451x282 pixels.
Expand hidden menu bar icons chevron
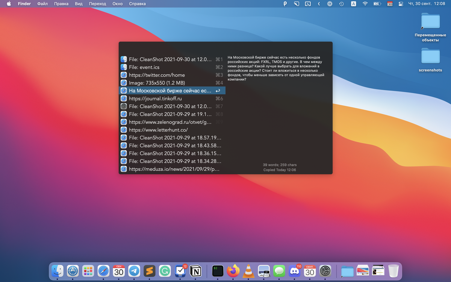tap(319, 4)
